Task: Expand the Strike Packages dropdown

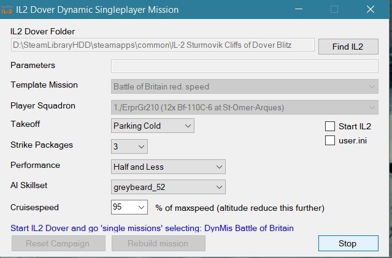Action: tap(129, 146)
